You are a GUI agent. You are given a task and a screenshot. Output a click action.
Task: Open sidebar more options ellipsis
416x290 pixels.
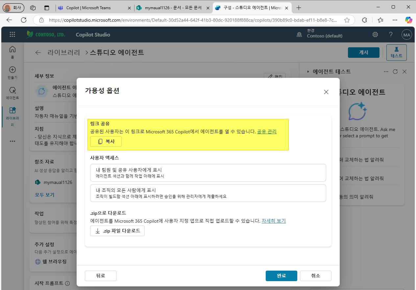click(12, 141)
